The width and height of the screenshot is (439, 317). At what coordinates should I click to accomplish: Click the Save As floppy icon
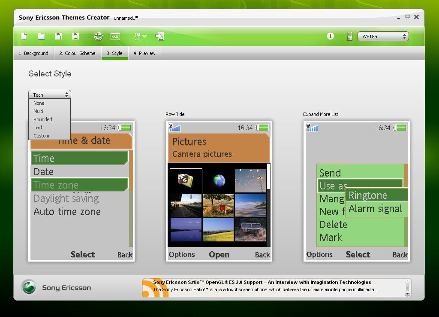(75, 36)
